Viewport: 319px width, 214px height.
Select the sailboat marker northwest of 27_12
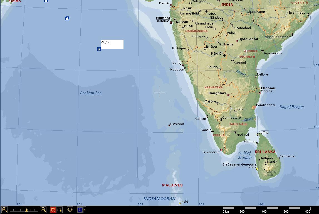coord(67,18)
